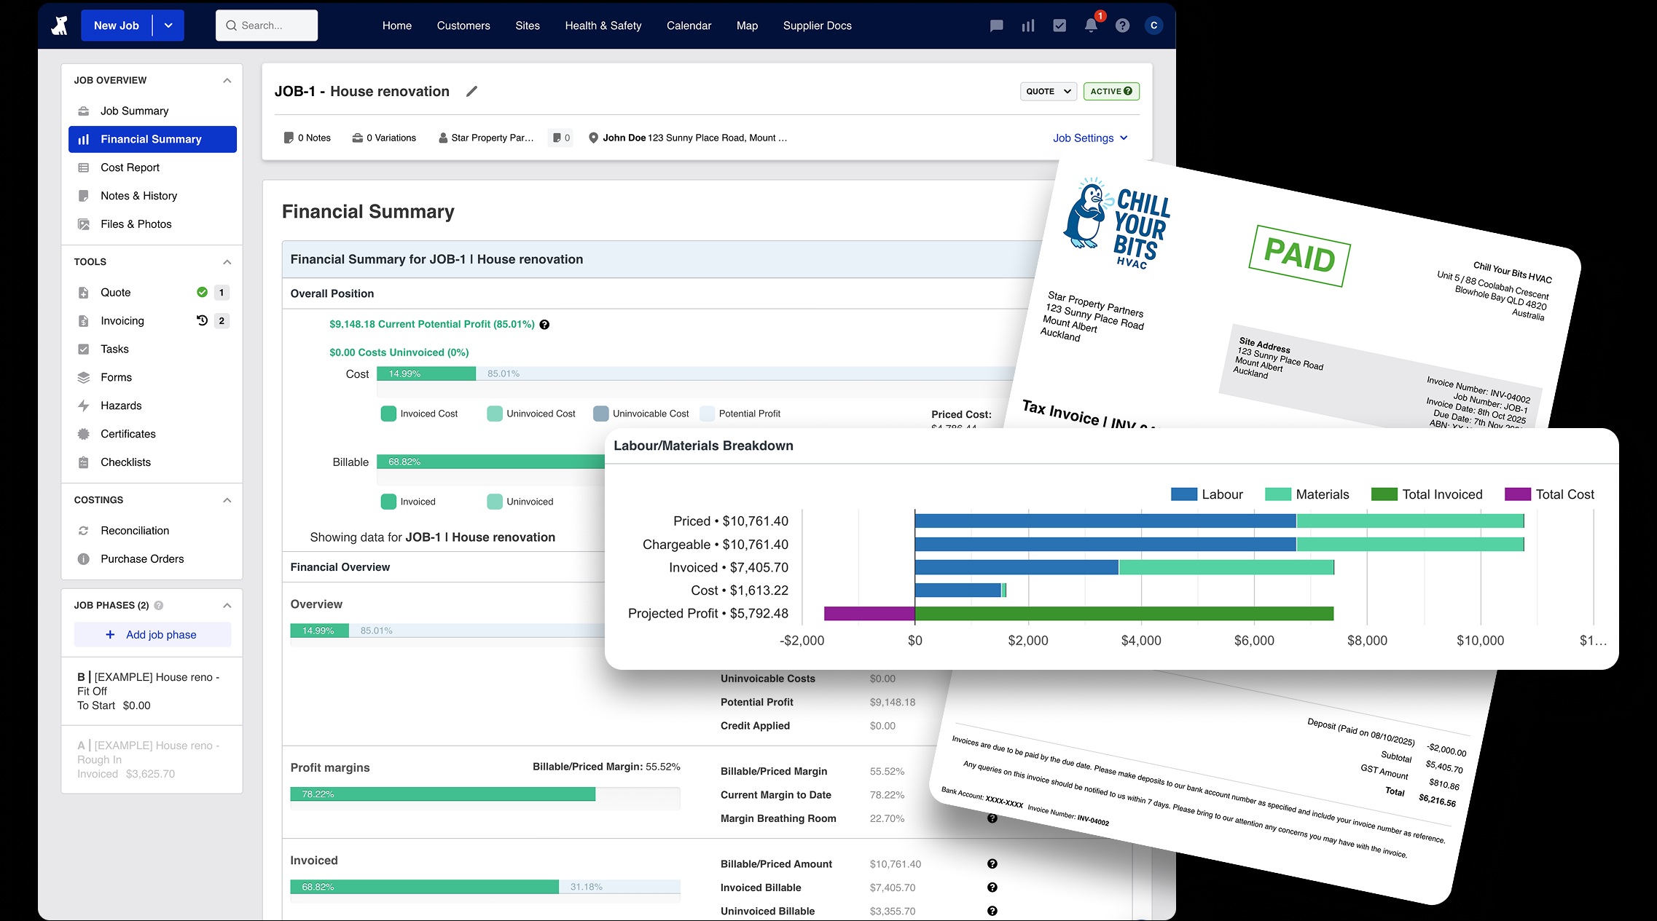Open Map in top navigation
The image size is (1657, 921).
pos(747,25)
